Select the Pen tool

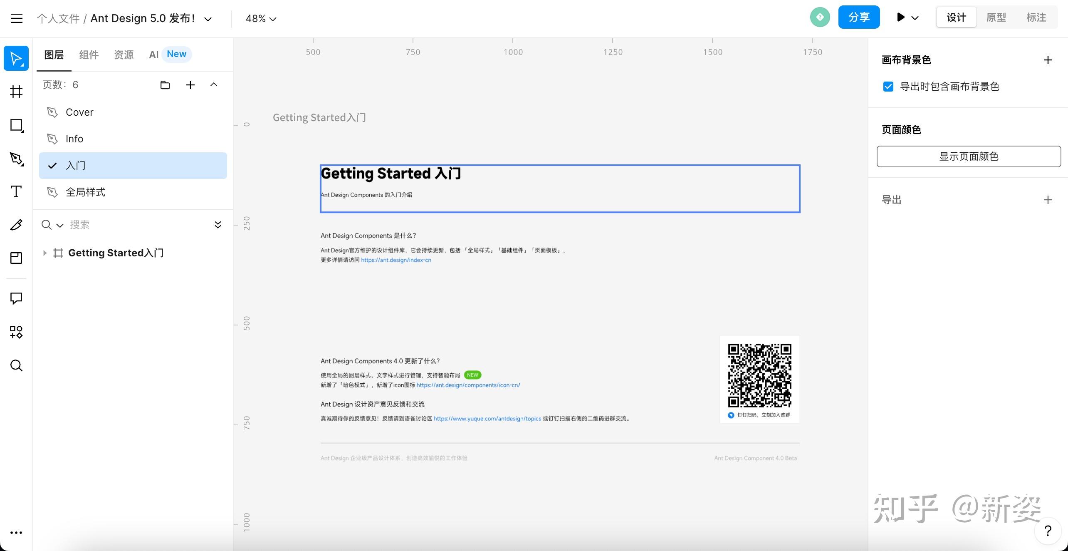(16, 159)
